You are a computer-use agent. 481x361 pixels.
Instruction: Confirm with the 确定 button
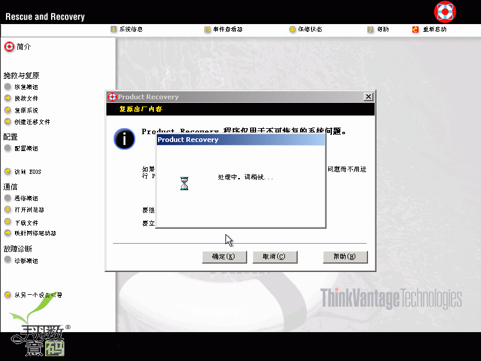(224, 257)
